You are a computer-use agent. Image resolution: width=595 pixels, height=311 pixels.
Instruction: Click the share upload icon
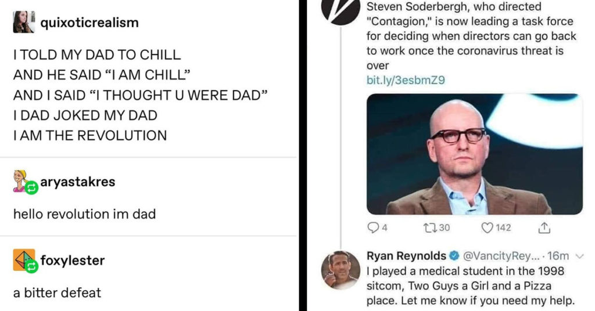[x=544, y=227]
